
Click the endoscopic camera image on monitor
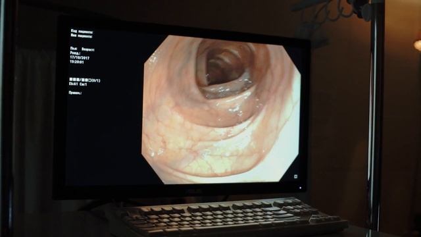[222, 109]
